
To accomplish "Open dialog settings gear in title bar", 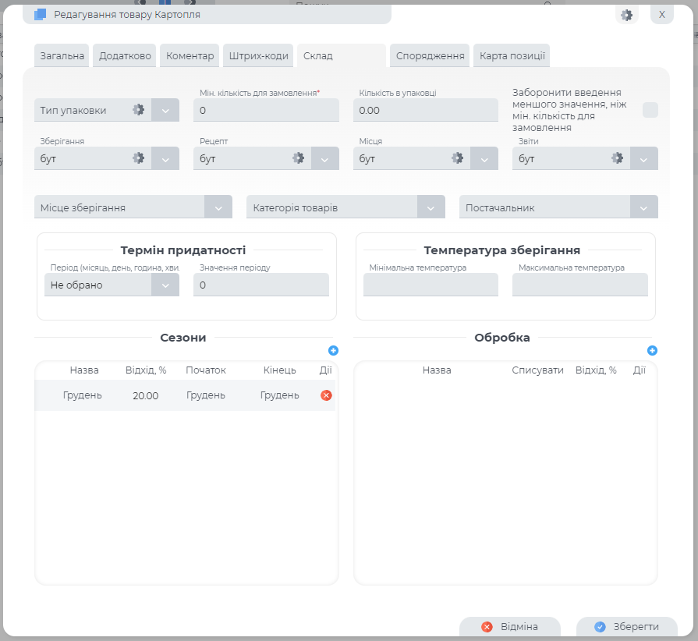I will 626,15.
